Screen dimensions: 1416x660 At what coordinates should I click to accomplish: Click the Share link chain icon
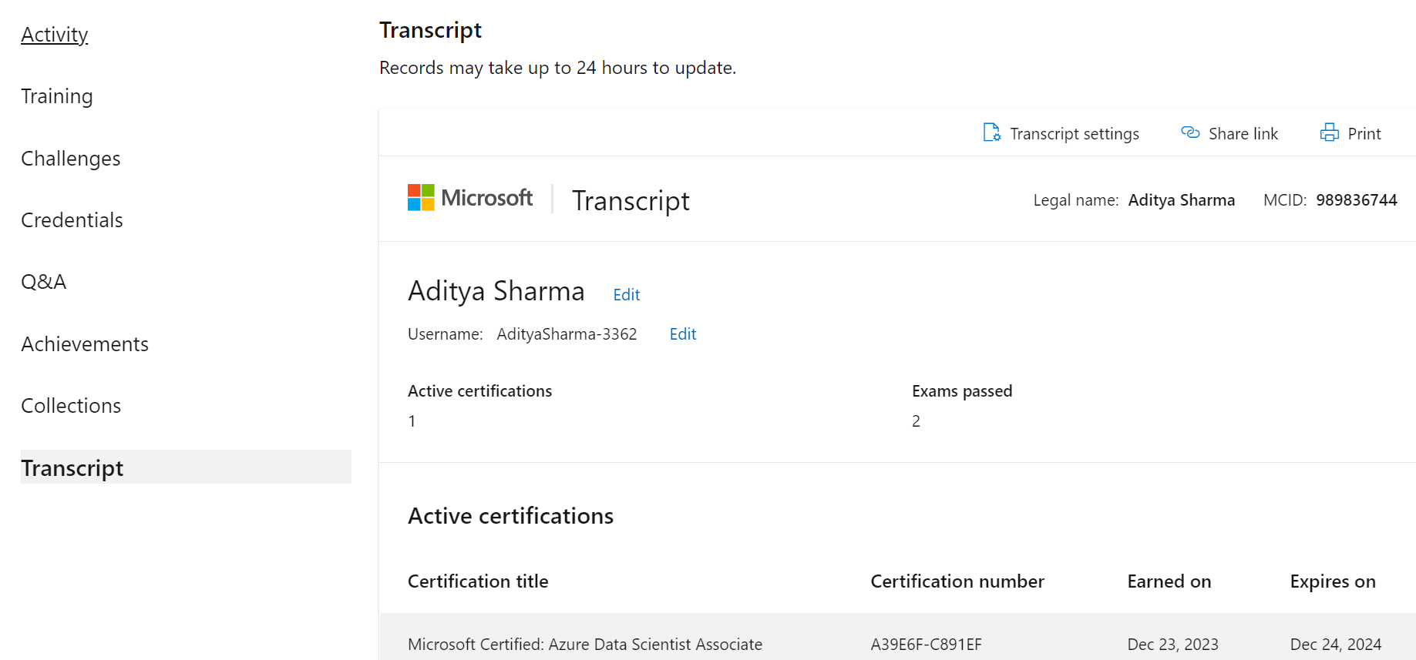click(x=1190, y=132)
